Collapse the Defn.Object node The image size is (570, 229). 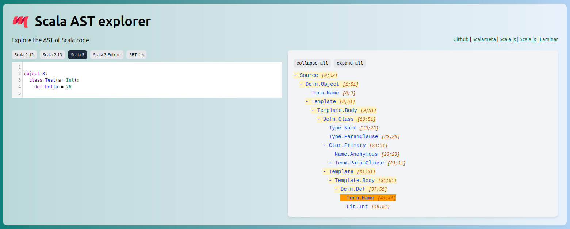301,84
